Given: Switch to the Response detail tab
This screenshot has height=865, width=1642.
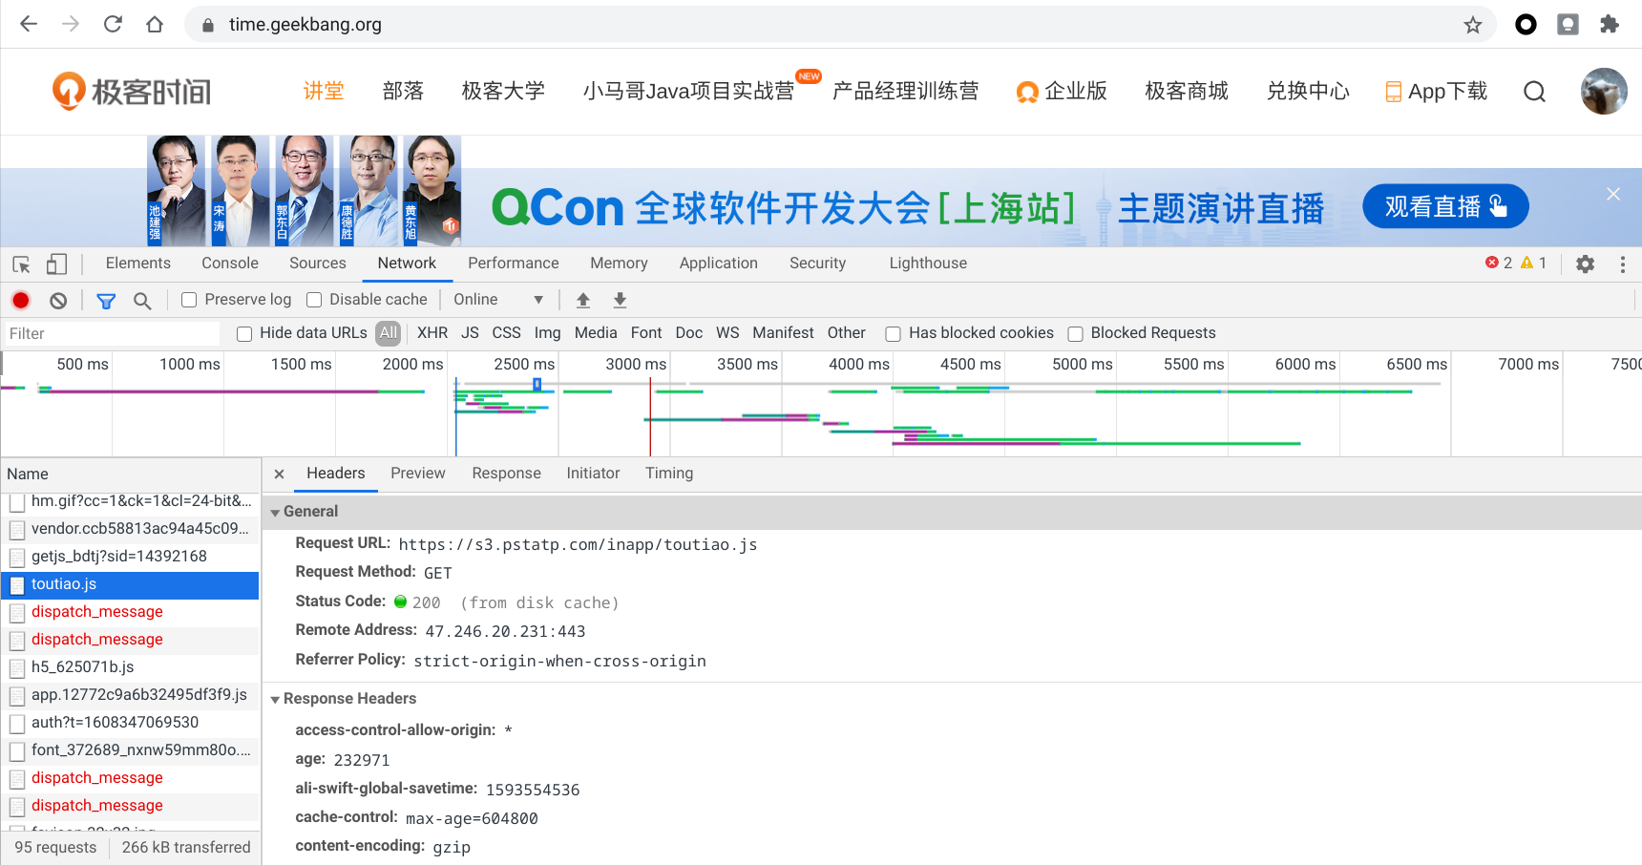Looking at the screenshot, I should pos(507,474).
